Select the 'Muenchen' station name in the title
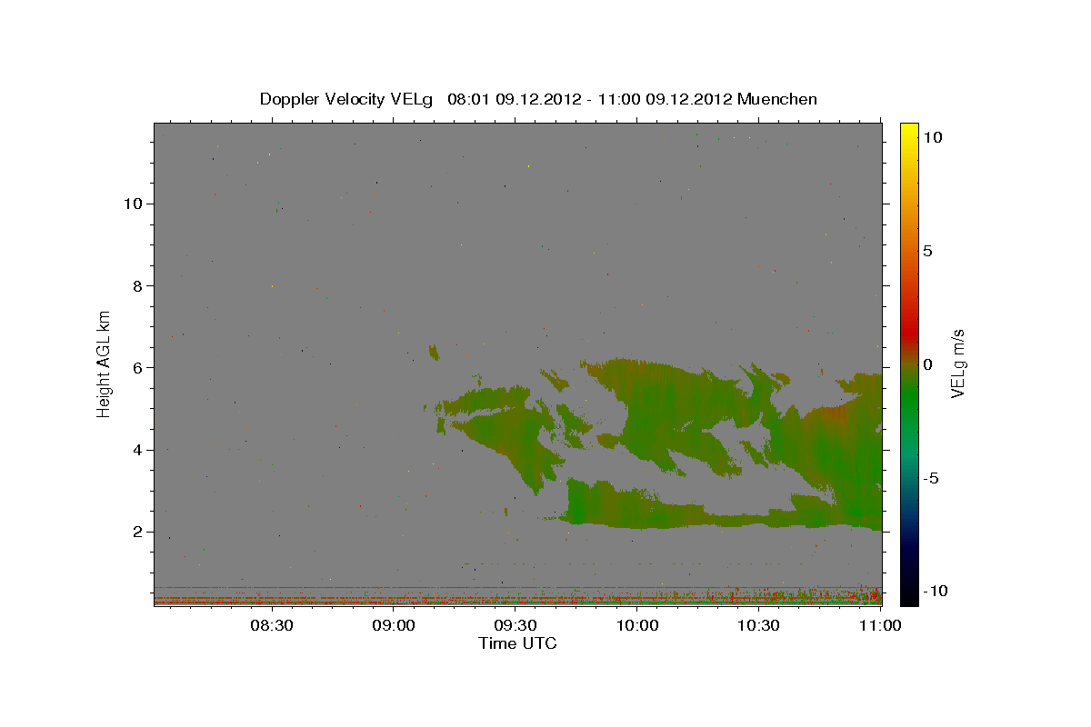The image size is (1091, 727). 777,99
